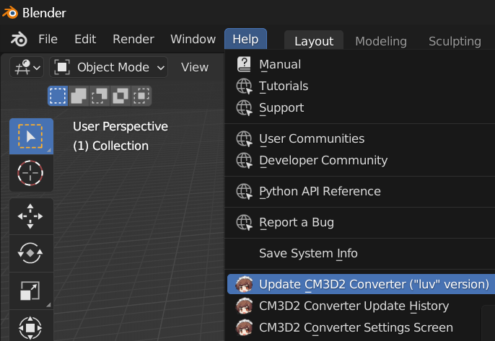Screen dimensions: 495x341
Task: Open the Window menu
Action: [193, 40]
